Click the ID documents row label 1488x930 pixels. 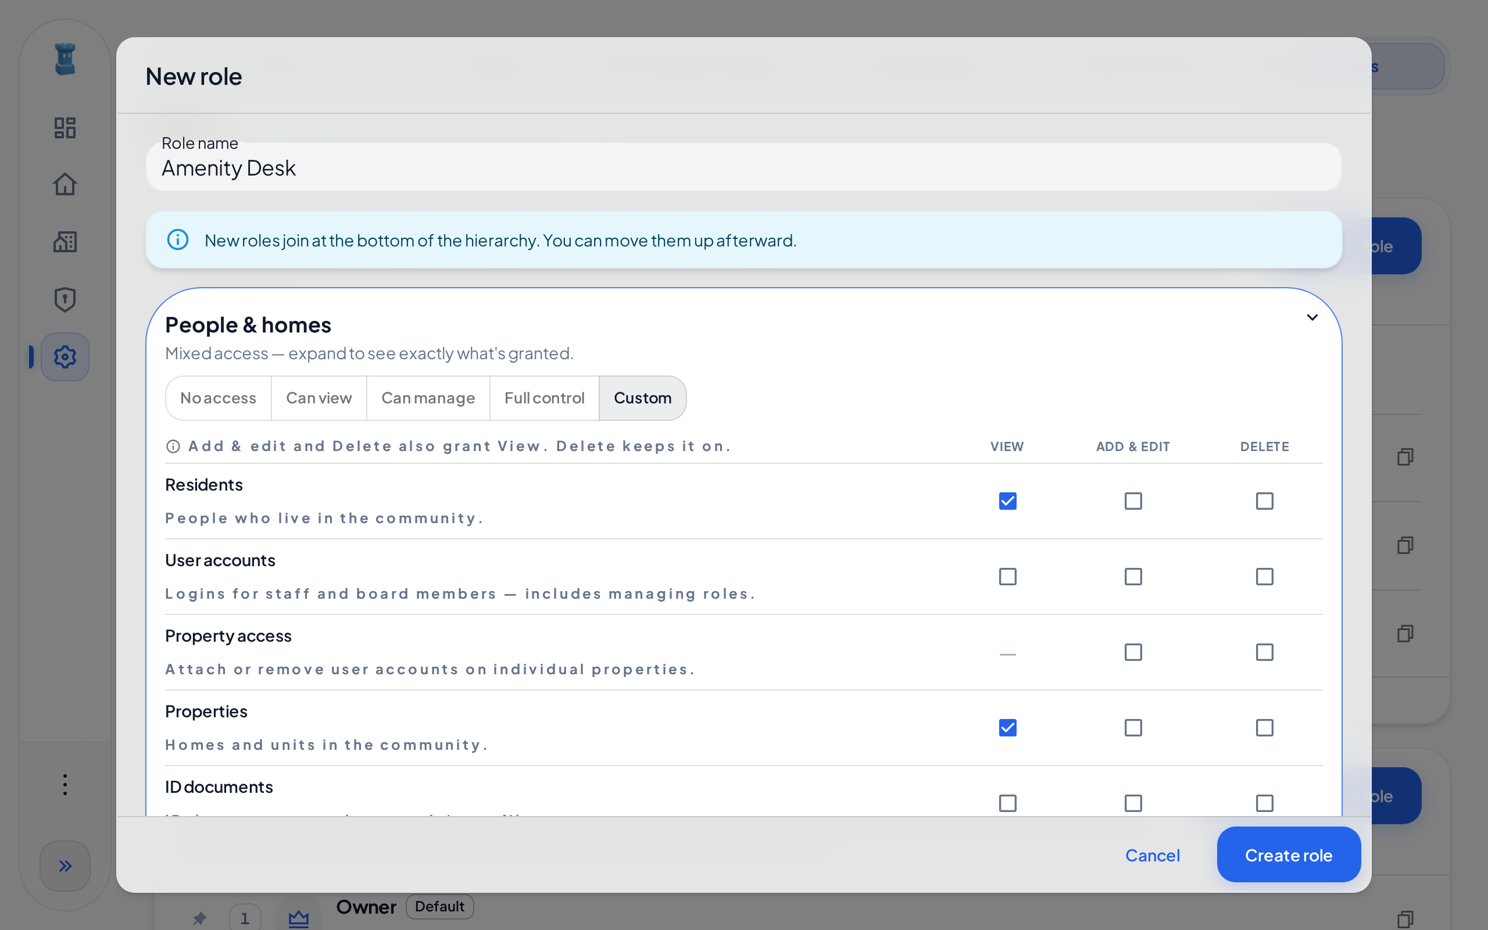point(219,787)
